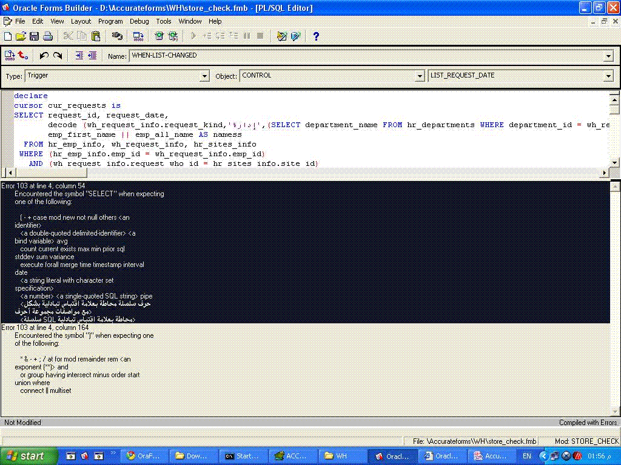
Task: Click the 'Mod: STORE_CHECK' status entry
Action: point(586,441)
